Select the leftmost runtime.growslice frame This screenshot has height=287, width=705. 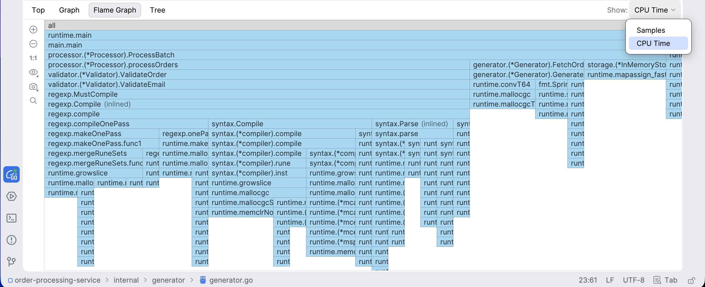94,173
